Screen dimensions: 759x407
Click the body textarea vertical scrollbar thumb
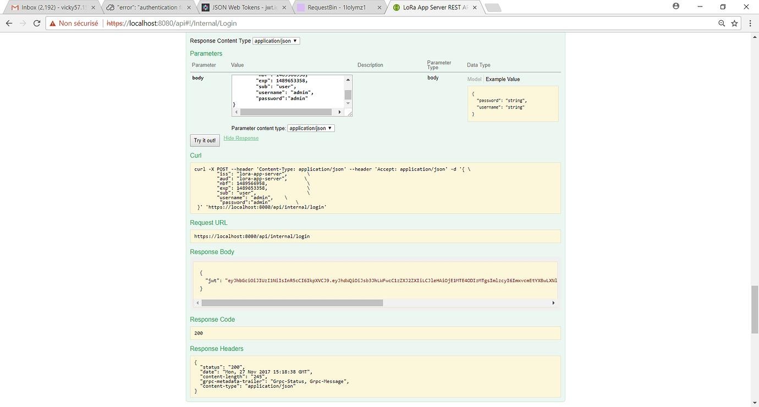coord(348,95)
